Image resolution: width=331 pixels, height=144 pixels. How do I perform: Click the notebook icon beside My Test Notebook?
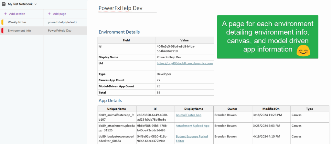4,4
